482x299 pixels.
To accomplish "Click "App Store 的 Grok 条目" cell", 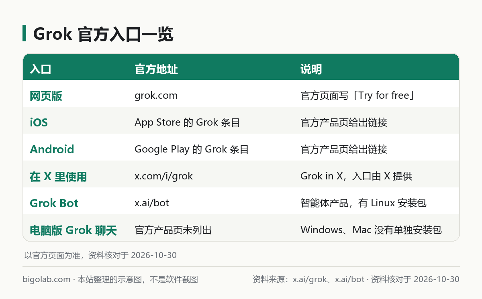I will (187, 122).
